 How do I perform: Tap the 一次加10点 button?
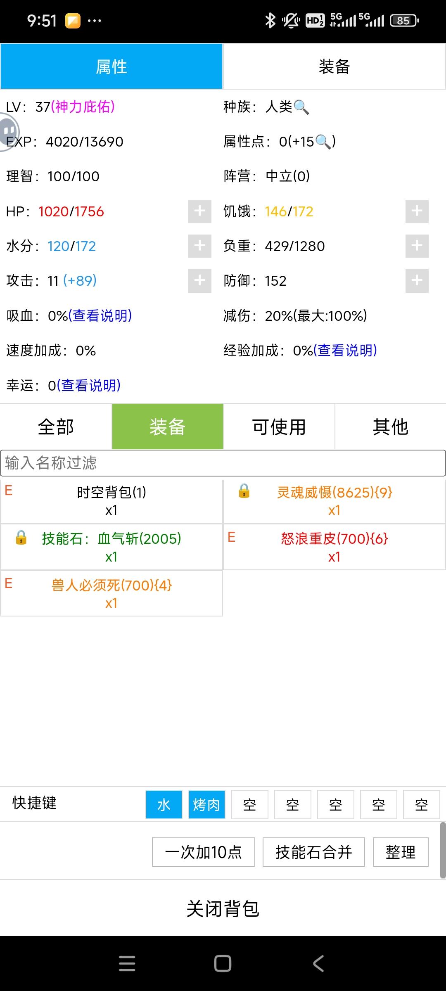tap(204, 852)
